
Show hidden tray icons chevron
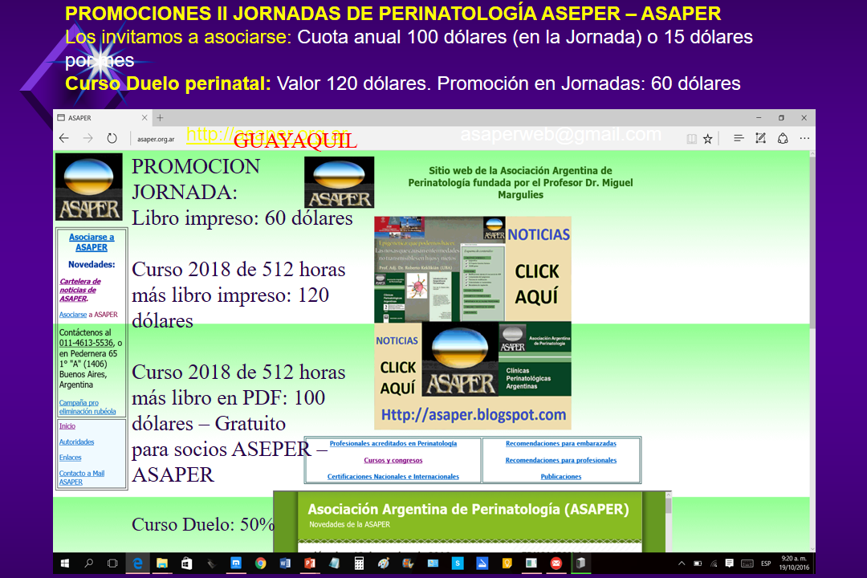pyautogui.click(x=682, y=564)
